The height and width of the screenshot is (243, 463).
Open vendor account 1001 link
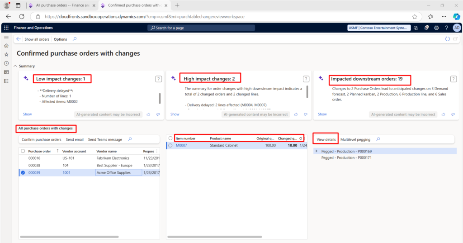[66, 173]
